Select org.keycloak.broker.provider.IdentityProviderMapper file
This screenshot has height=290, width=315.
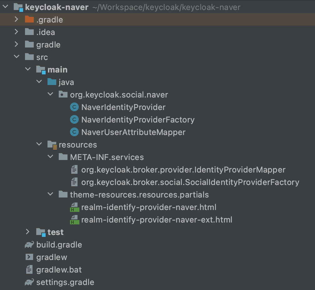[183, 170]
